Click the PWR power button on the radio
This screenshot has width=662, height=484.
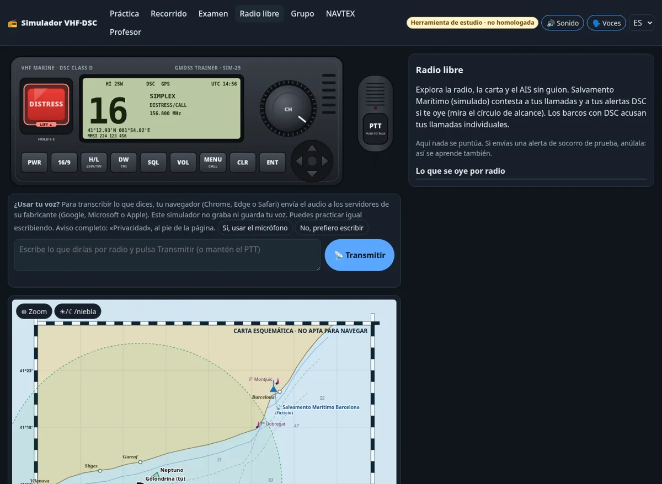(34, 163)
